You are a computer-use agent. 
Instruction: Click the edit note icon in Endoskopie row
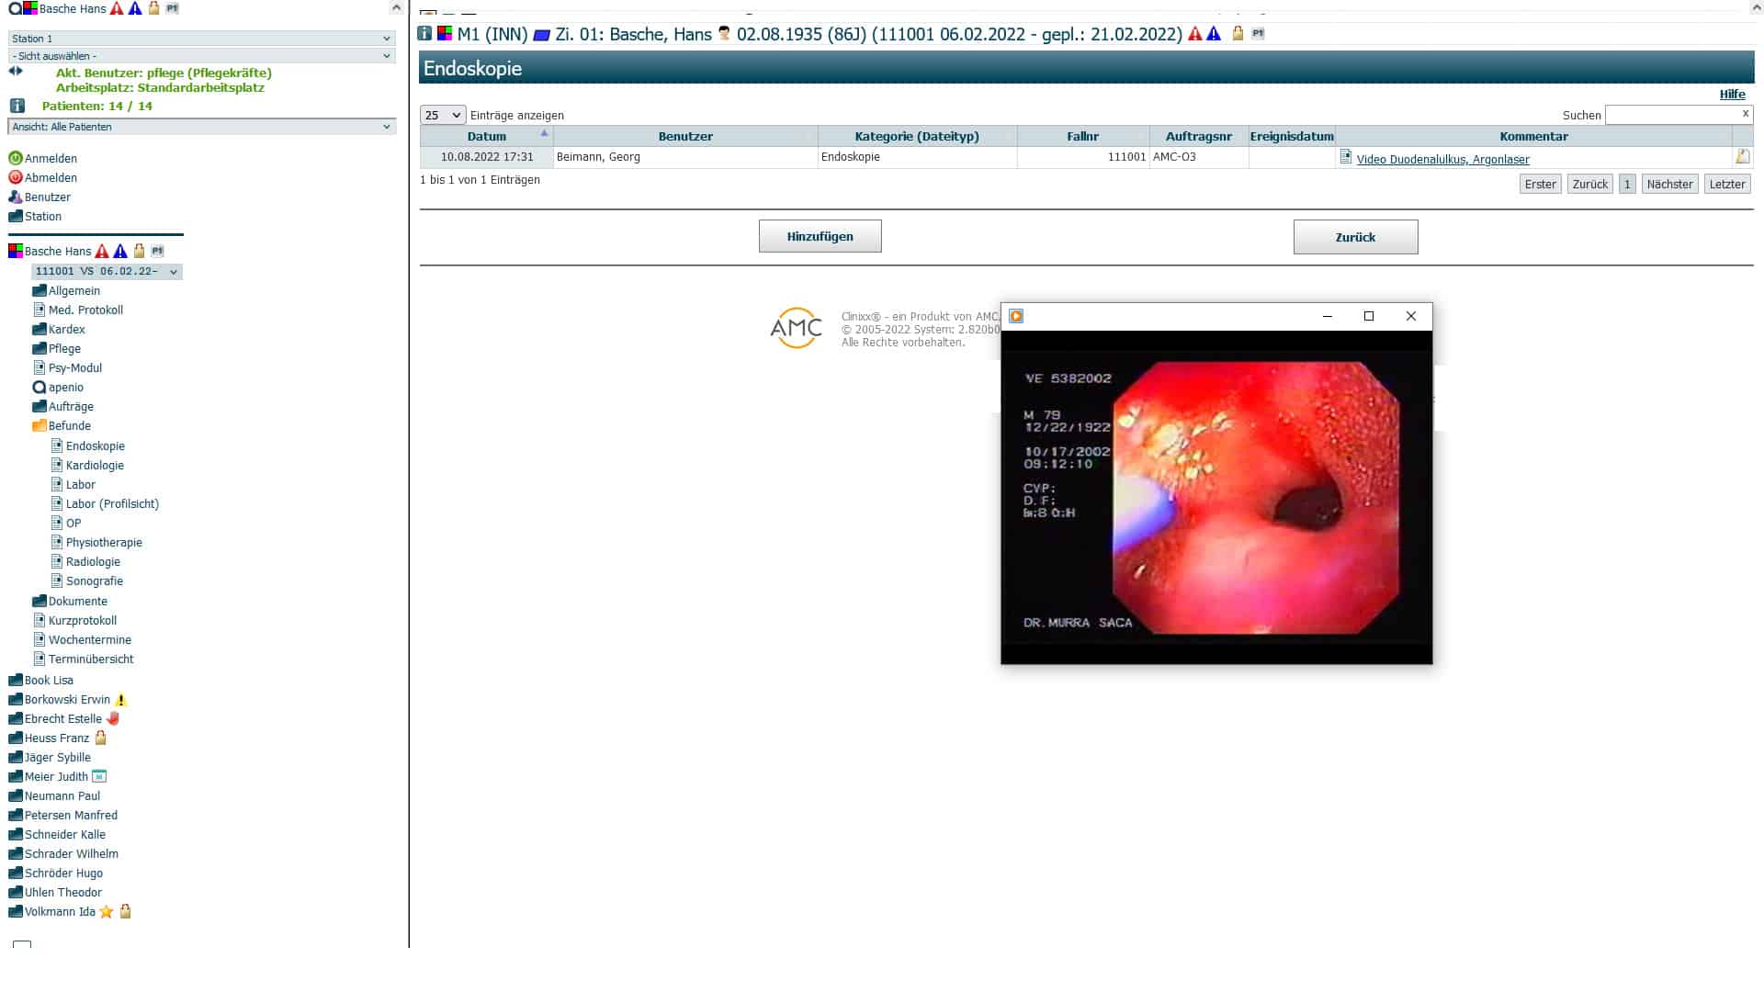(x=1742, y=157)
